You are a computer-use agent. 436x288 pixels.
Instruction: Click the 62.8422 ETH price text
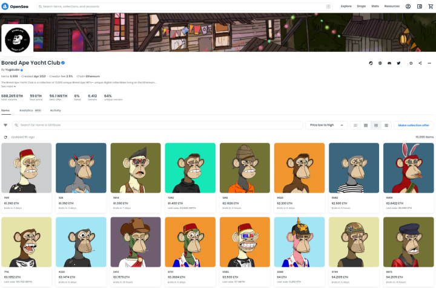[x=395, y=203]
